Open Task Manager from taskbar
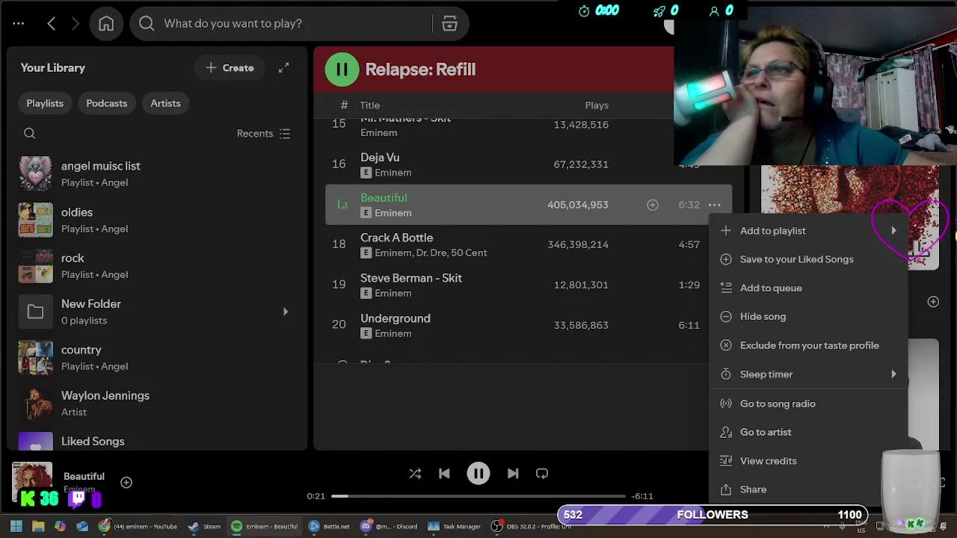 click(455, 527)
